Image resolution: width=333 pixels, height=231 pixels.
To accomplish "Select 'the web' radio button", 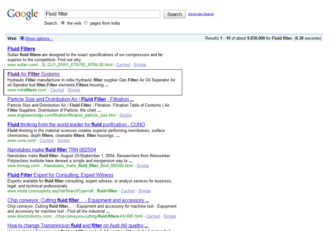I will pyautogui.click(x=63, y=23).
